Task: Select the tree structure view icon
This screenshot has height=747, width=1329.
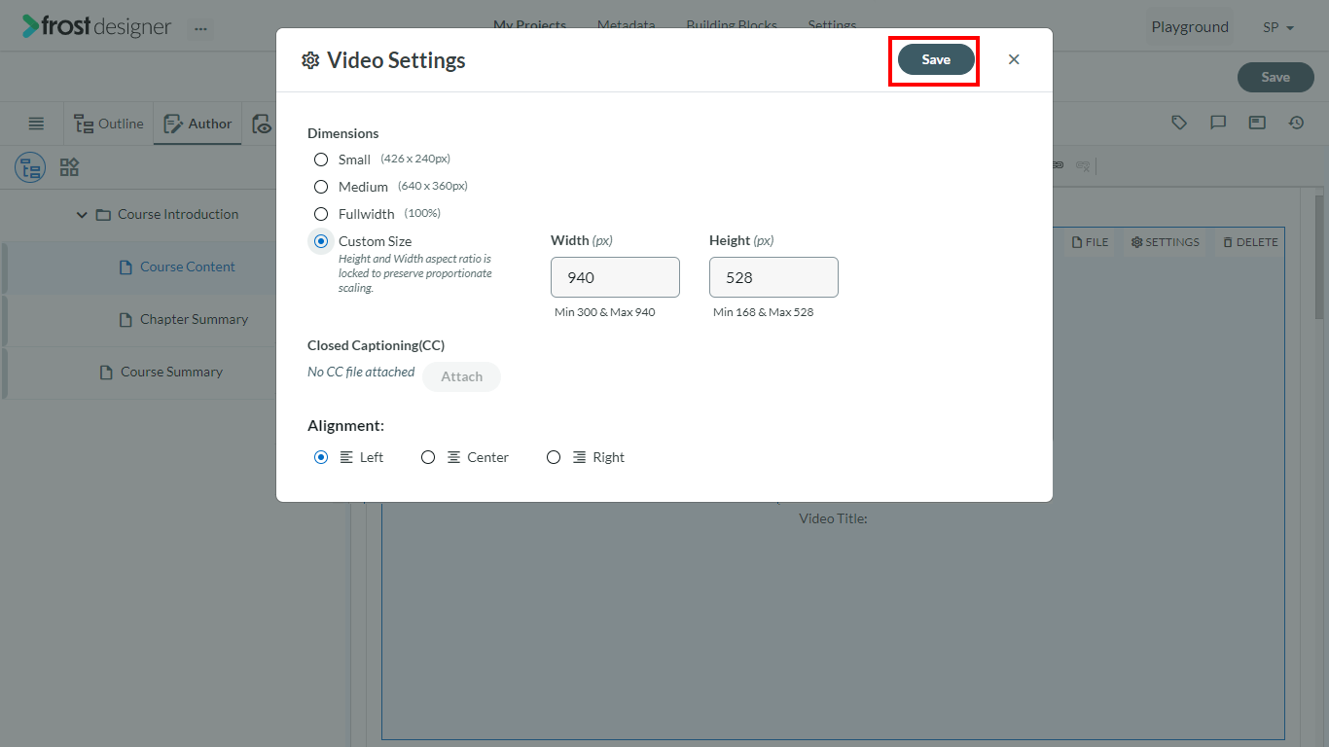Action: [30, 167]
